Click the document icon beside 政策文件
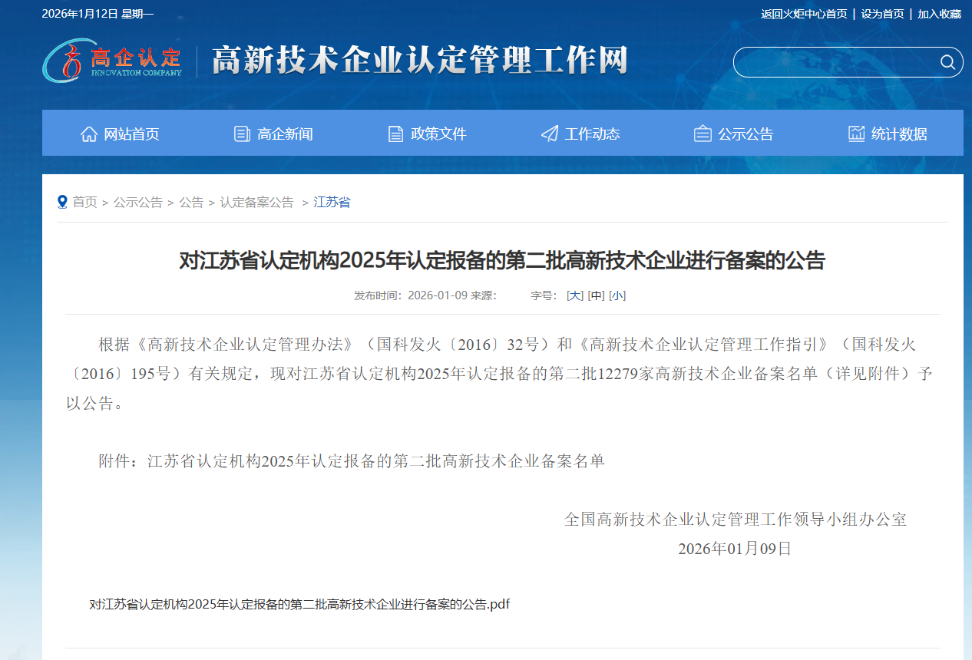972x660 pixels. click(395, 133)
